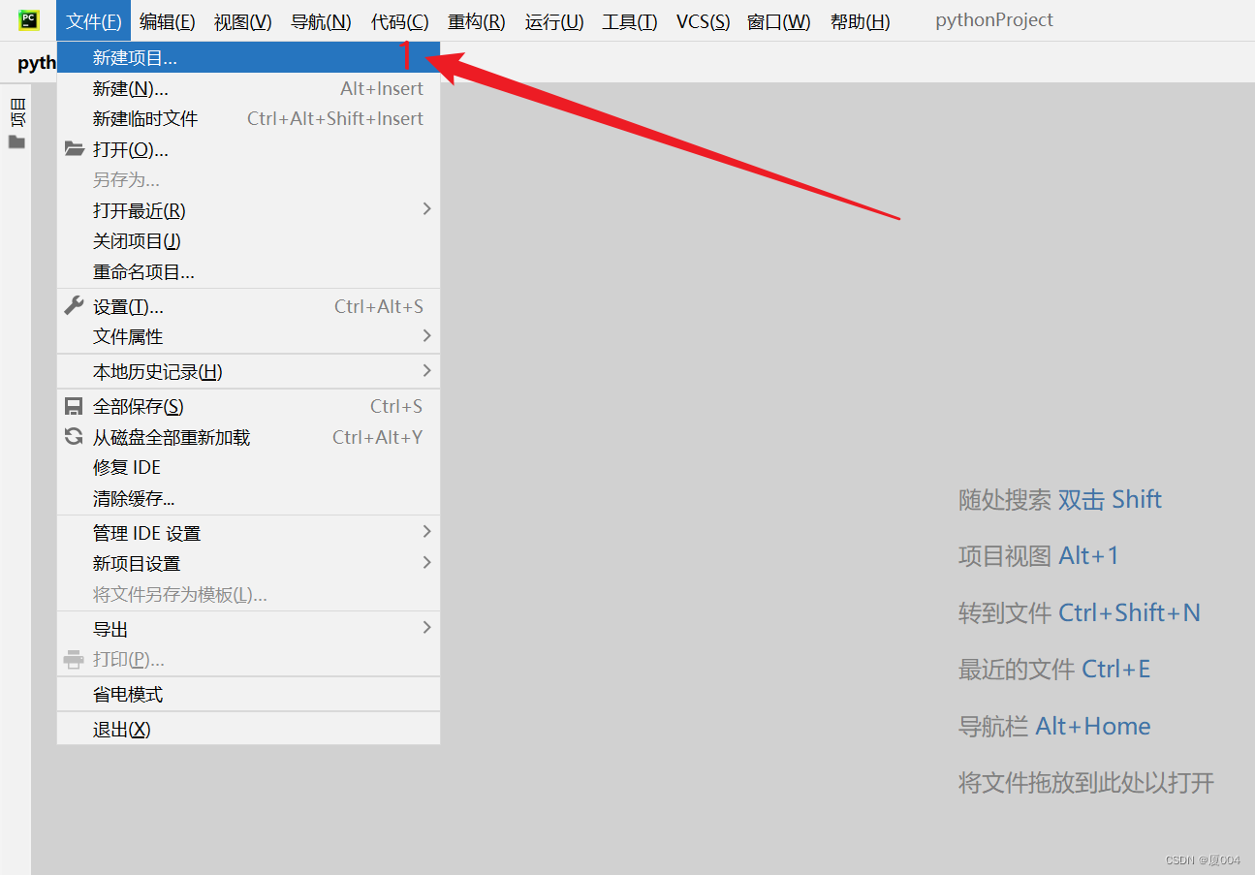Click the wrench icon beside 设置(T)...
Image resolution: width=1255 pixels, height=875 pixels.
point(74,306)
